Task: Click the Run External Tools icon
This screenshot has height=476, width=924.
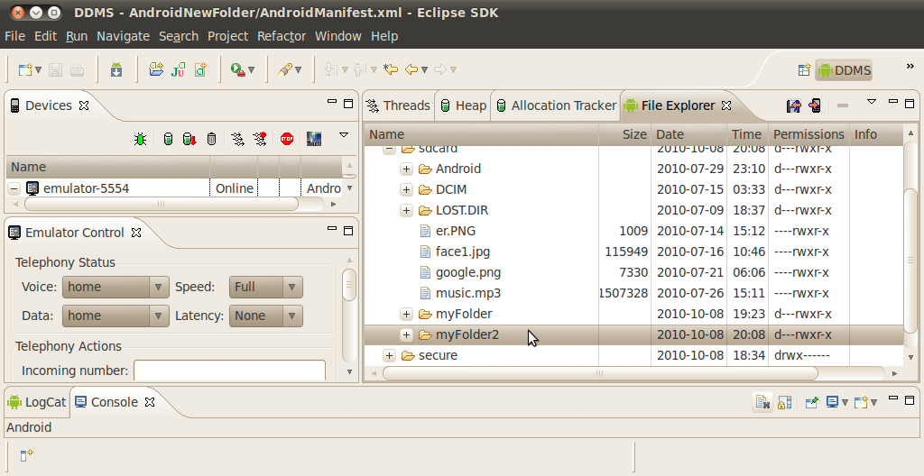Action: click(238, 70)
